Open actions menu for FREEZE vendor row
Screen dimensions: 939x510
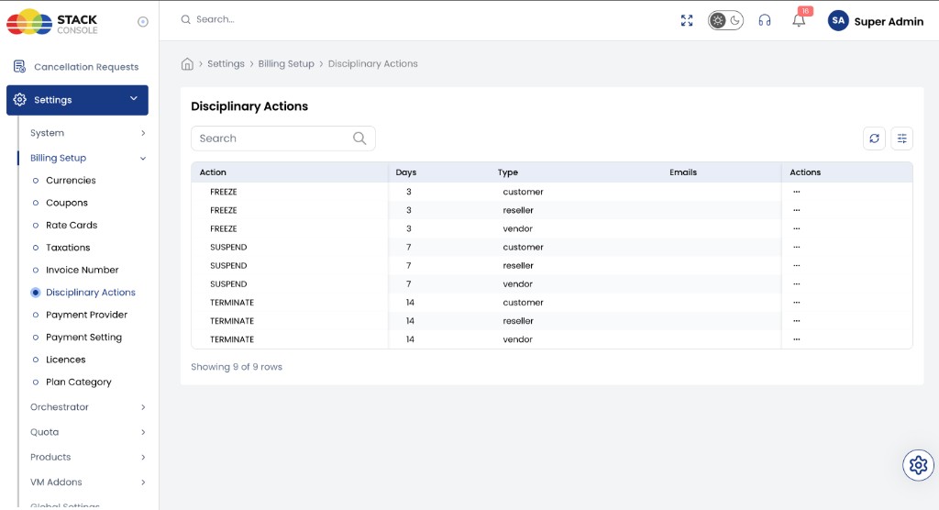797,228
